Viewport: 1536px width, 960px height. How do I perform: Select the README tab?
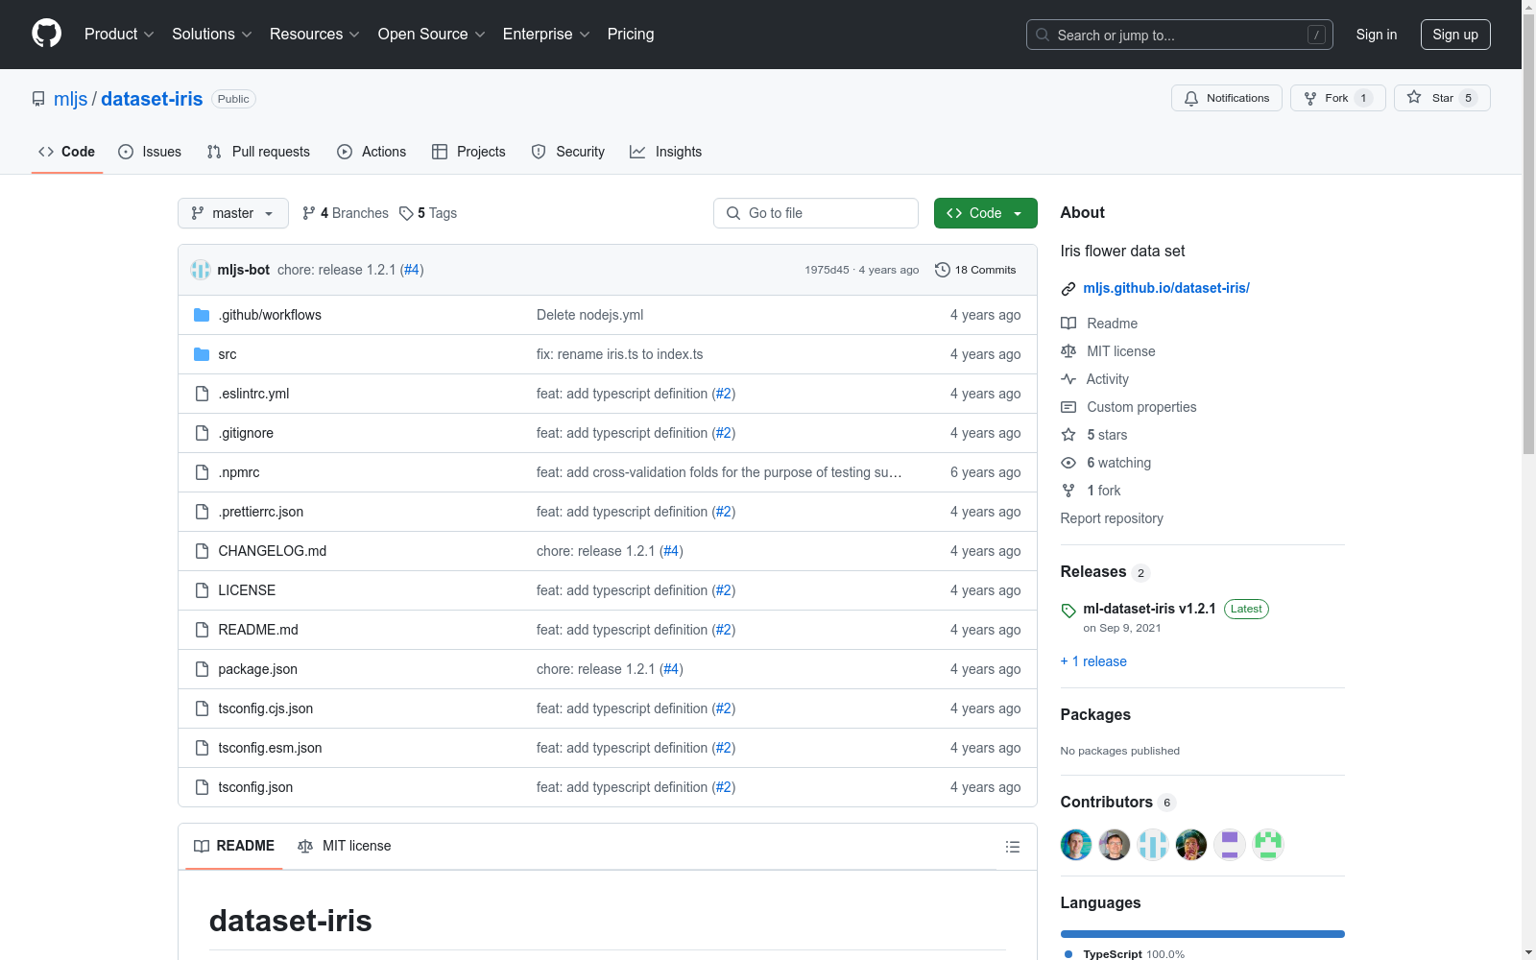[234, 846]
